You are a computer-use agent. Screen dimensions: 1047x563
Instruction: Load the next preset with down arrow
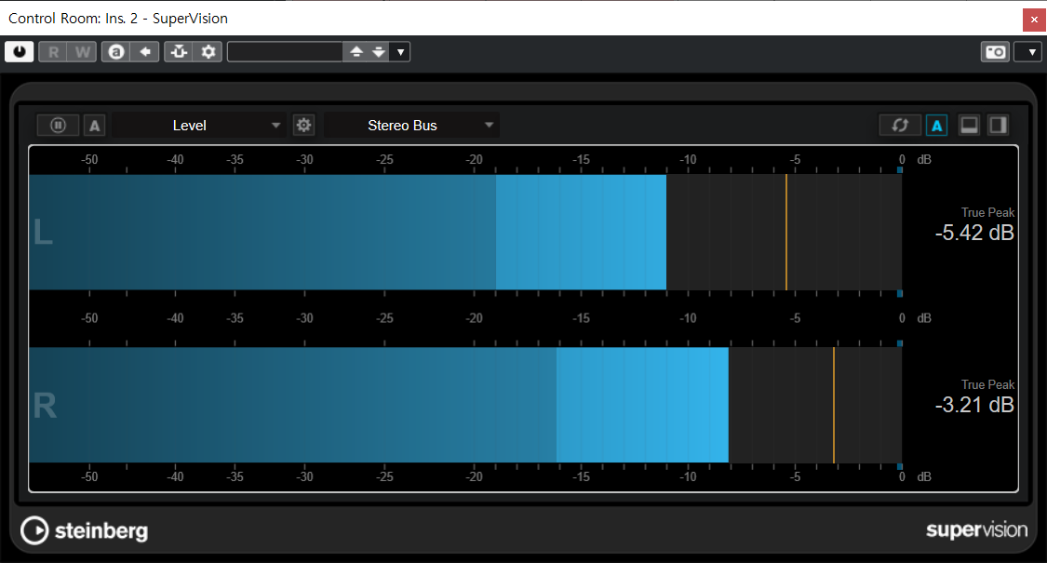[x=378, y=52]
